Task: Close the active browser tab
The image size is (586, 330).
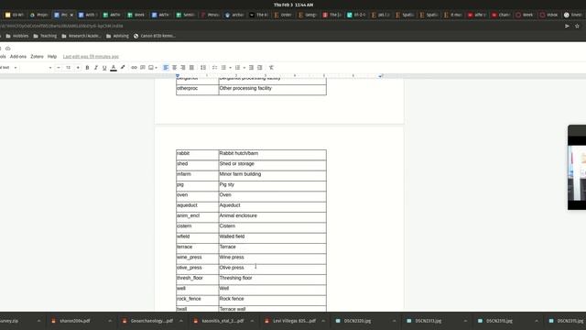Action: tap(71, 15)
